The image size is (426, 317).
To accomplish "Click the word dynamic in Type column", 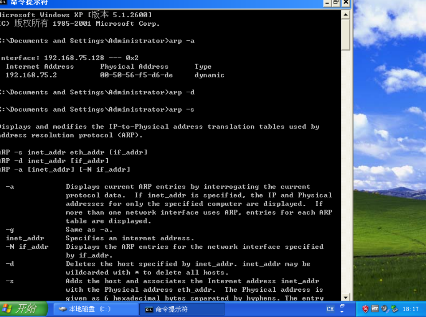I will point(209,75).
